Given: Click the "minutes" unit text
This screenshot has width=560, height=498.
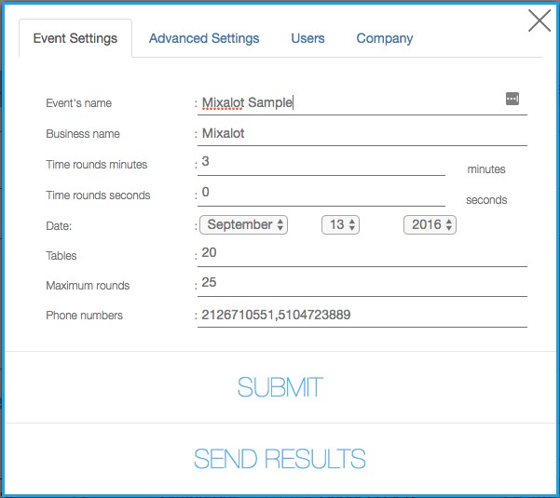Looking at the screenshot, I should 486,169.
